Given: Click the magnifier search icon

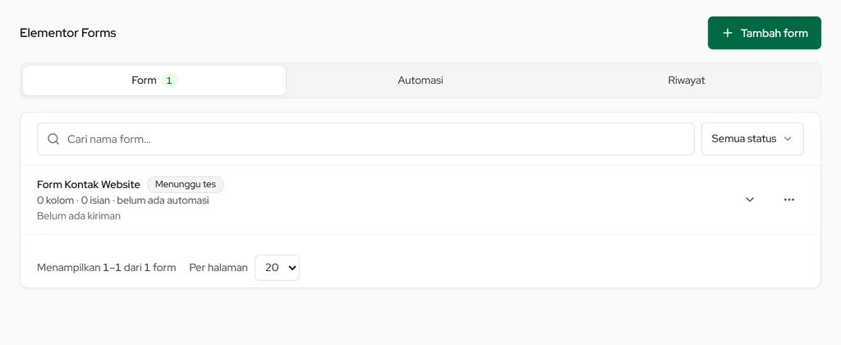Looking at the screenshot, I should pos(53,139).
